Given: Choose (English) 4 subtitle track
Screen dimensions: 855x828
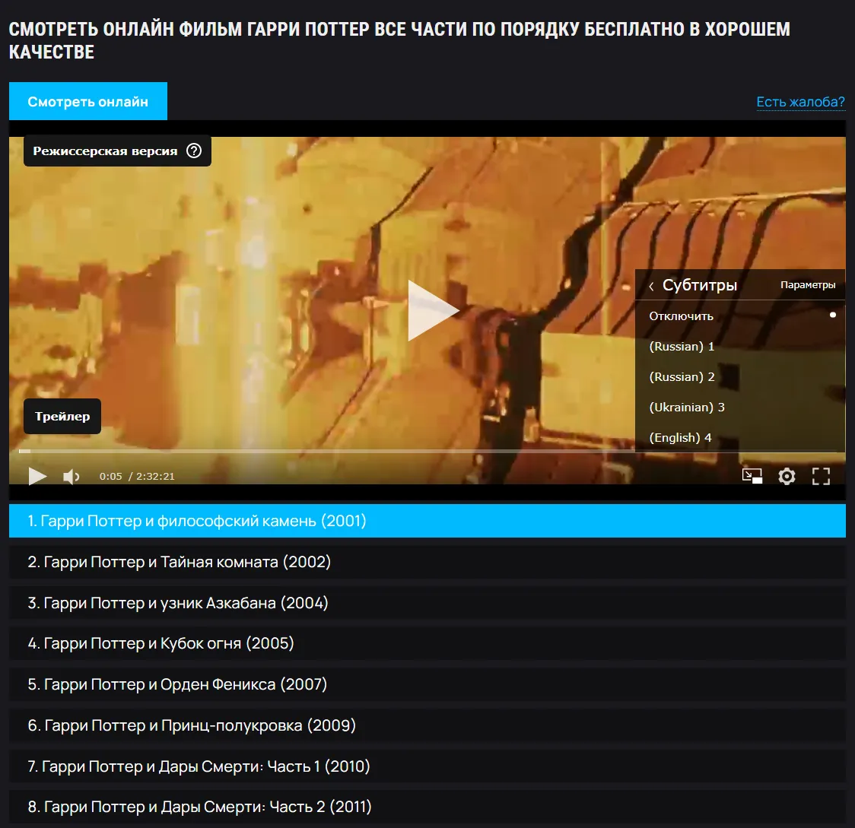Looking at the screenshot, I should click(x=740, y=438).
